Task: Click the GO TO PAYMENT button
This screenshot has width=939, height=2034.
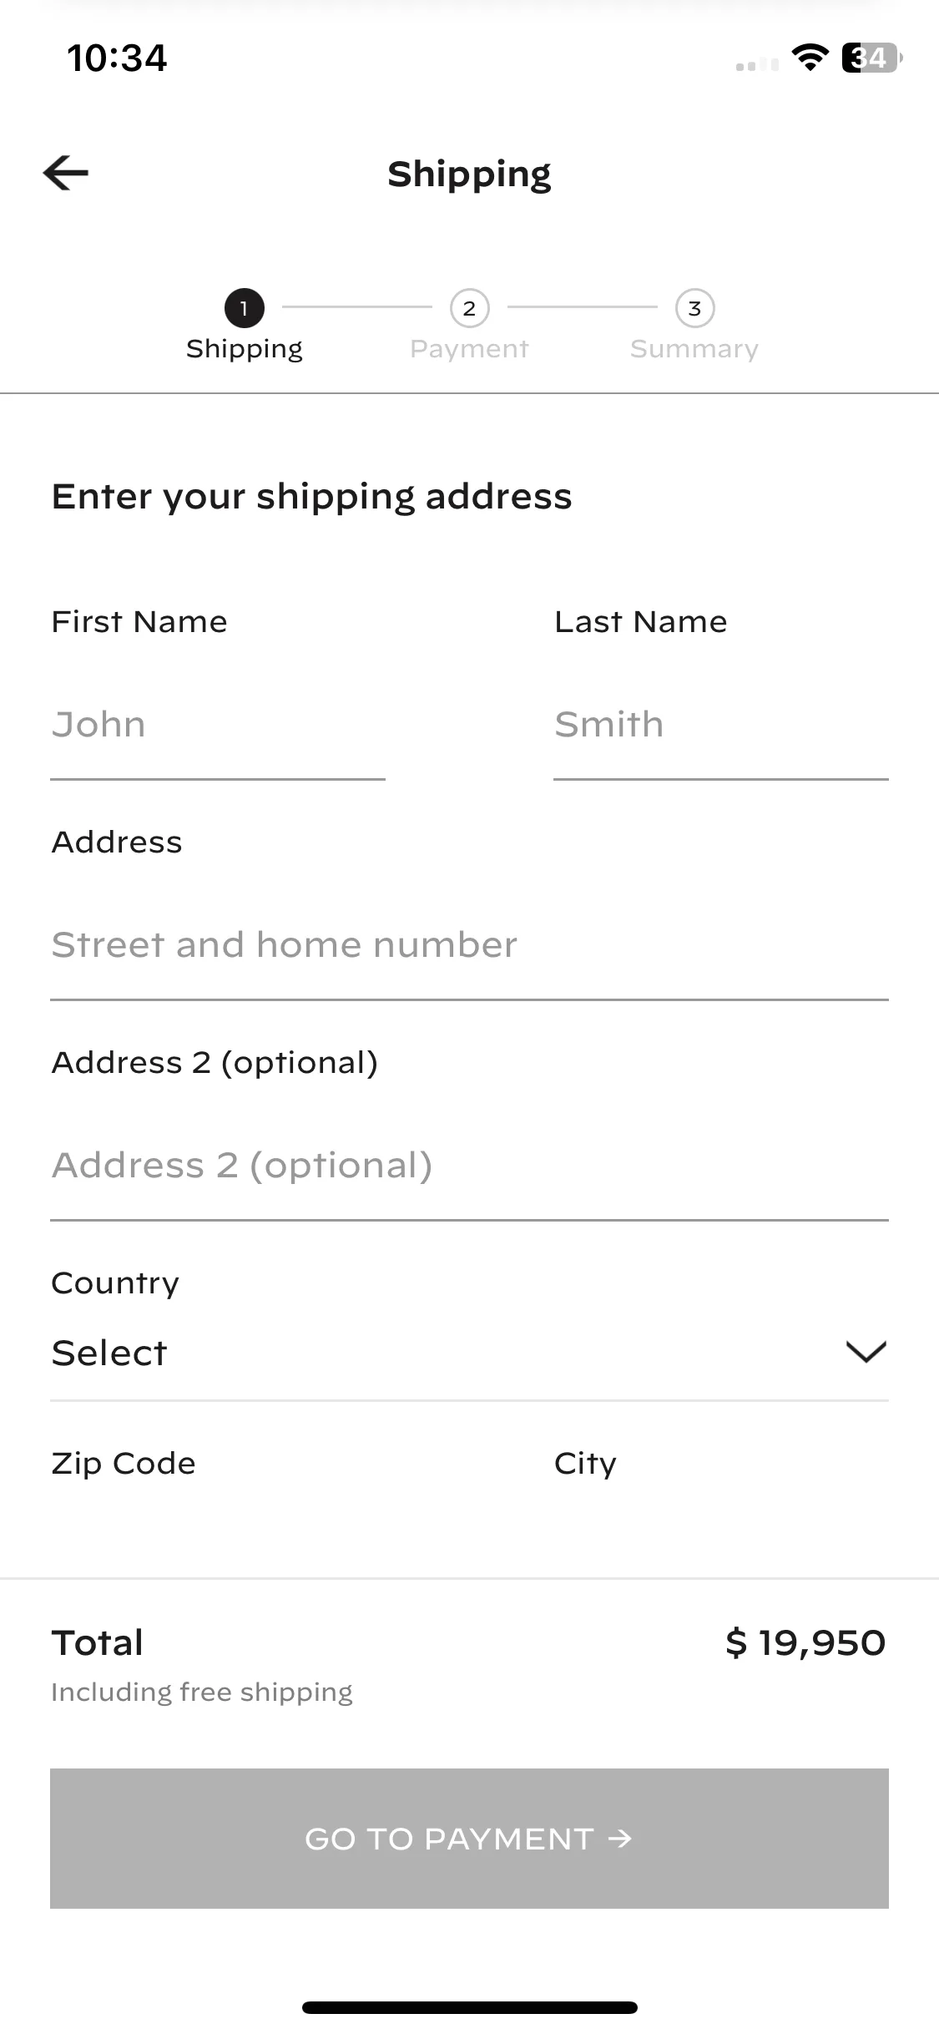Action: tap(469, 1839)
